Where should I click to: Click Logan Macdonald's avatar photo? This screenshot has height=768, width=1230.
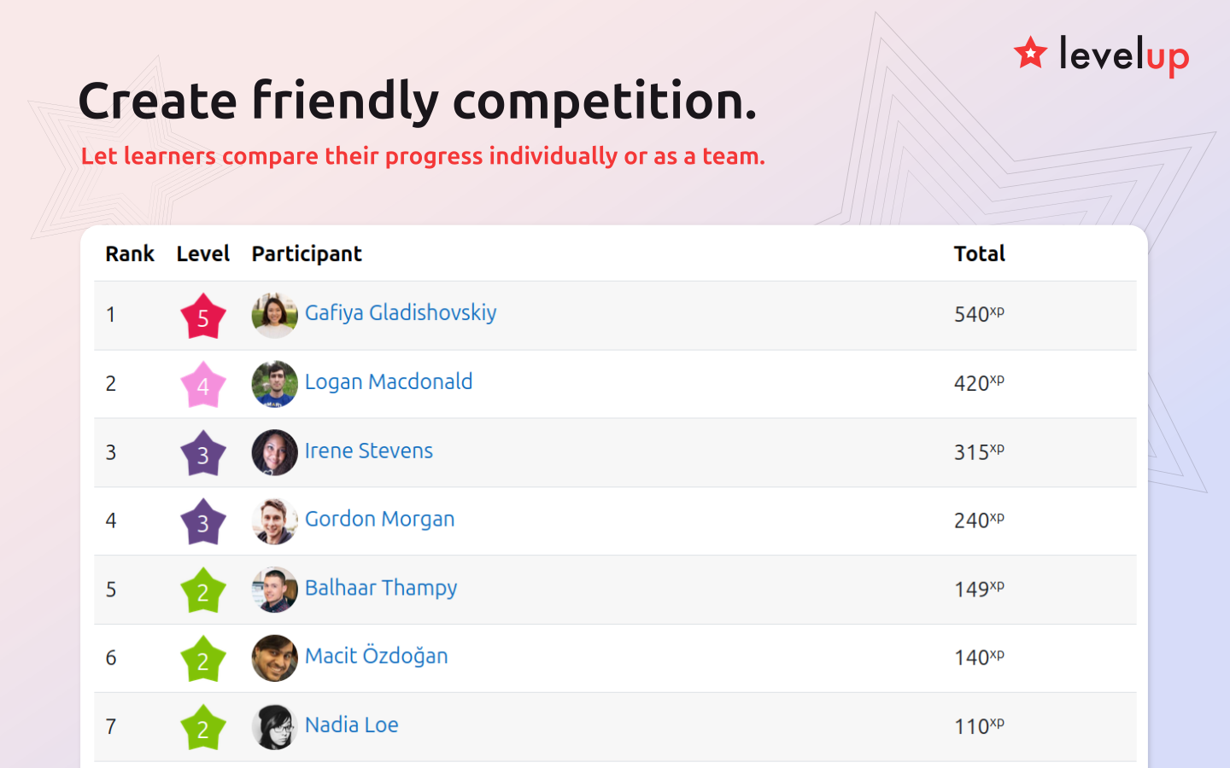tap(275, 384)
